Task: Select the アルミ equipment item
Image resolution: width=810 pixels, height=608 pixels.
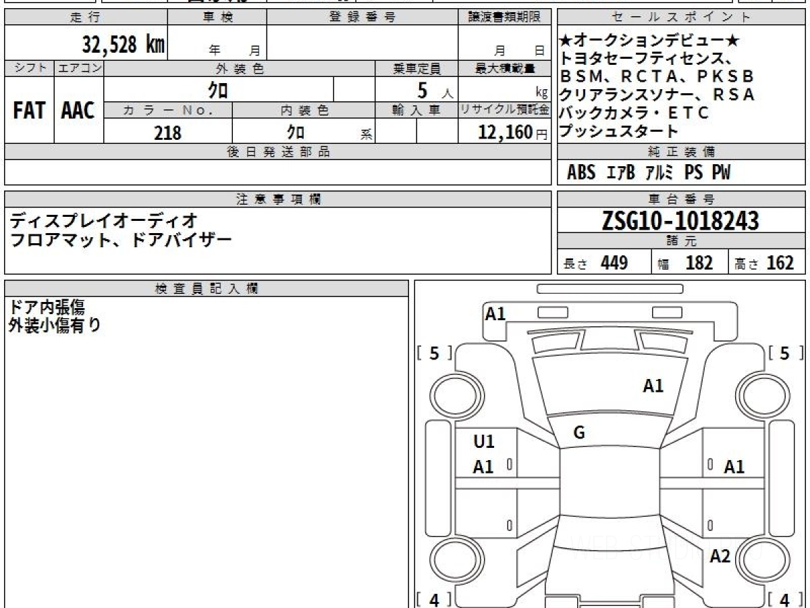Action: tap(659, 173)
